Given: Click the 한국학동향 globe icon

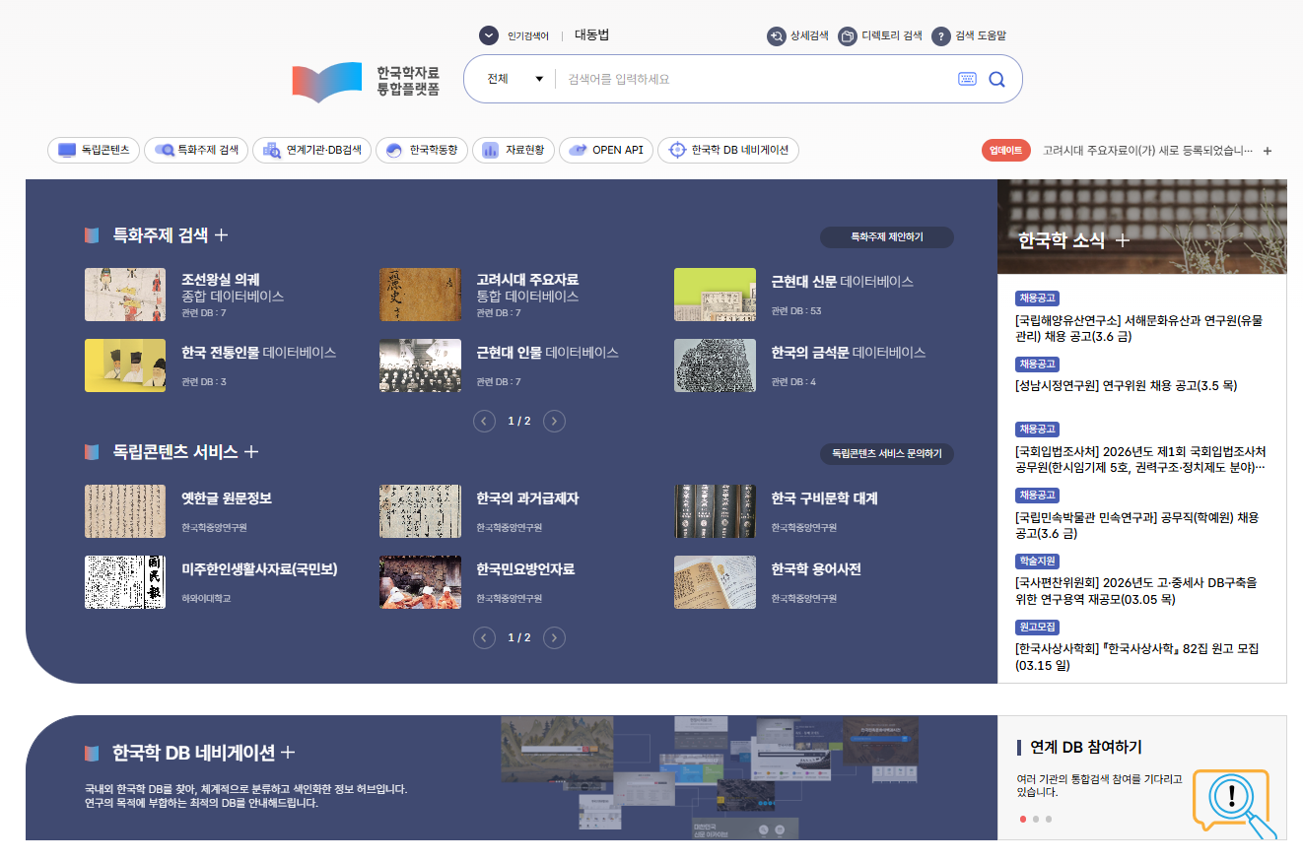Looking at the screenshot, I should tap(392, 150).
